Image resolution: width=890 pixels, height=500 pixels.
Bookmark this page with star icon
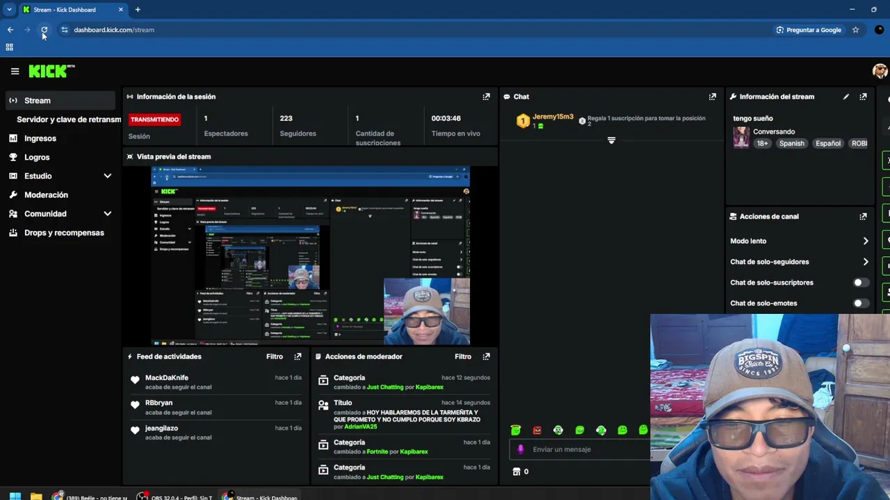tap(855, 30)
